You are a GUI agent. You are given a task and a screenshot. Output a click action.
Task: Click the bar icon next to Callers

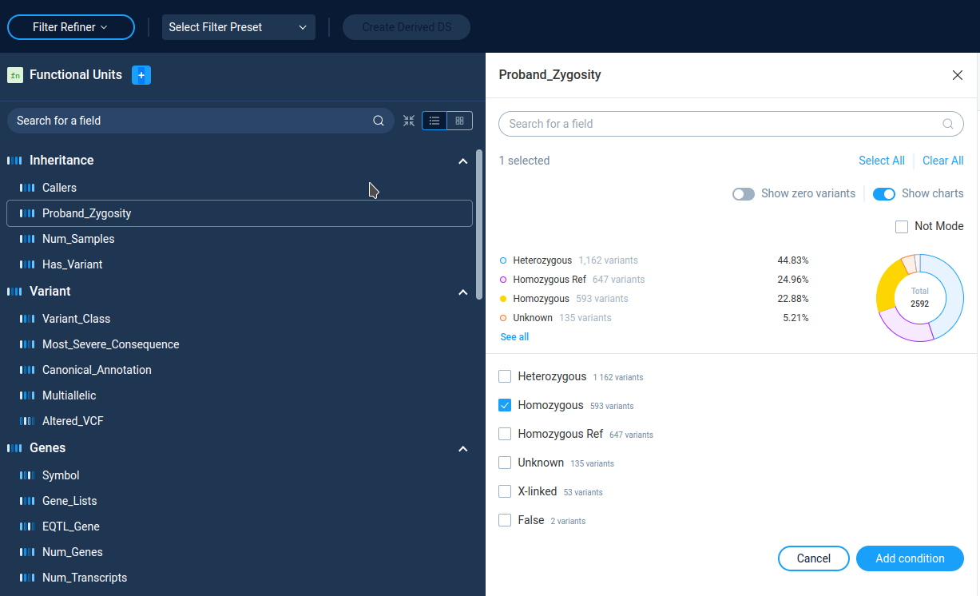[27, 188]
